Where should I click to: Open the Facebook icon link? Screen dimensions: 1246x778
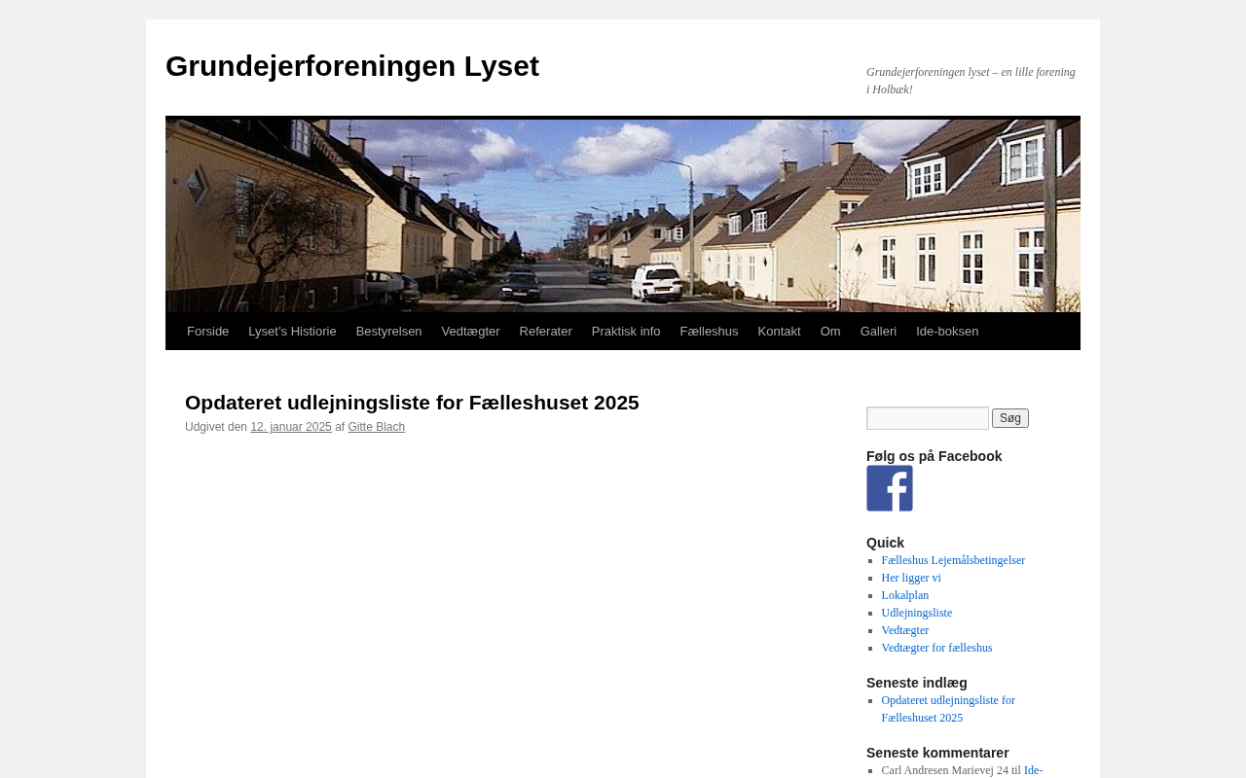click(890, 488)
